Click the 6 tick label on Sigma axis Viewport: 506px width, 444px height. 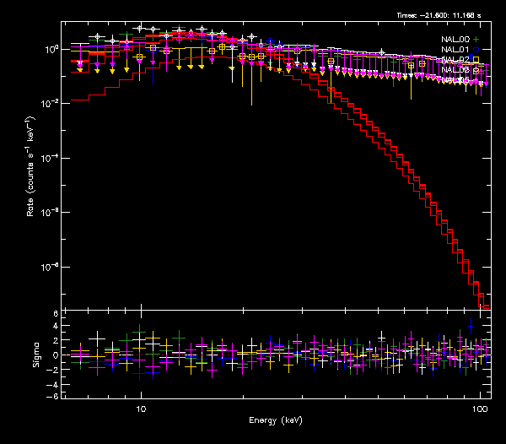coord(55,314)
